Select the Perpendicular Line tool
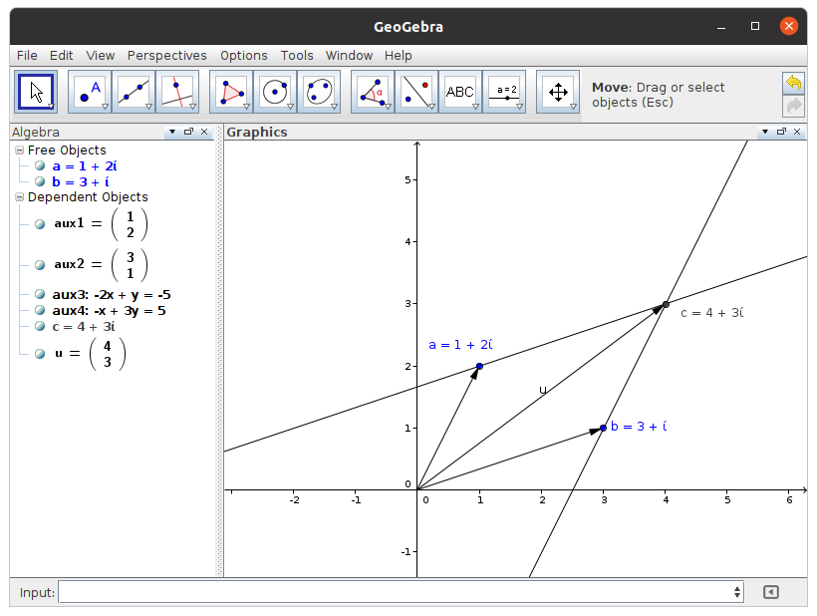 tap(177, 92)
